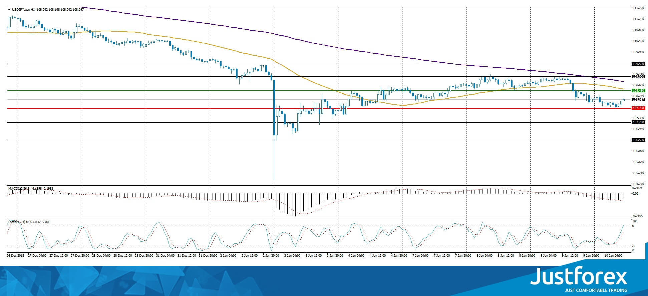The width and height of the screenshot is (648, 296).
Task: Click the 111.280 price axis value
Action: click(638, 19)
